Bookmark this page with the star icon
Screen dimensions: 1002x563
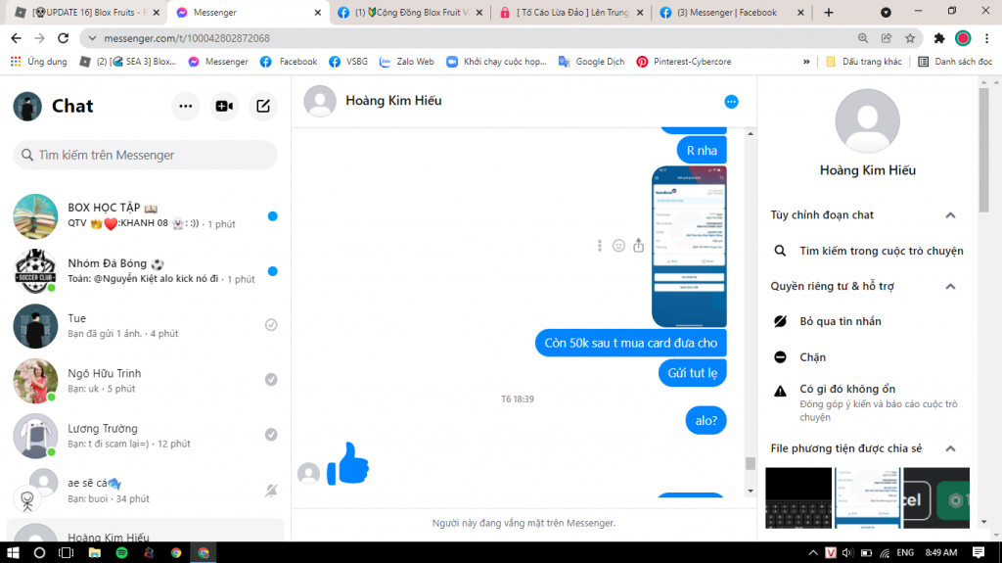pos(910,38)
